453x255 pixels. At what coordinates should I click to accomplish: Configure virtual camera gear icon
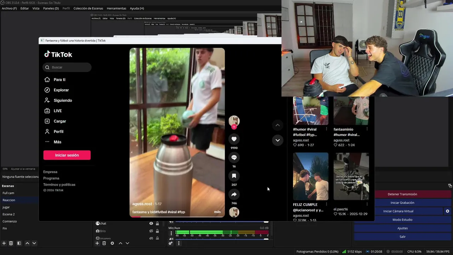[x=447, y=211]
